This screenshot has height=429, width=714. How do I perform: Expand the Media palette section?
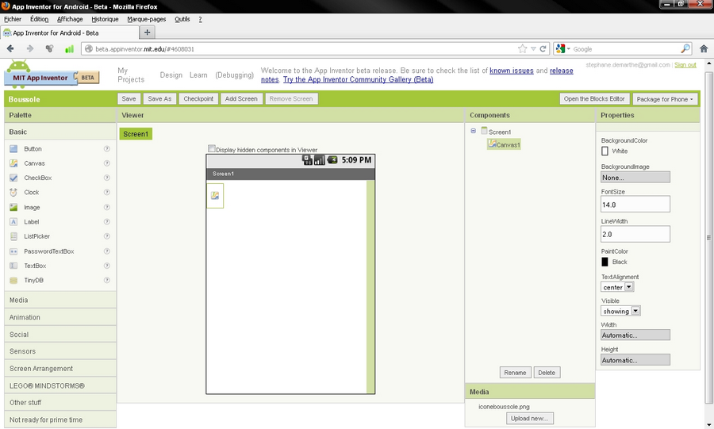pyautogui.click(x=60, y=301)
